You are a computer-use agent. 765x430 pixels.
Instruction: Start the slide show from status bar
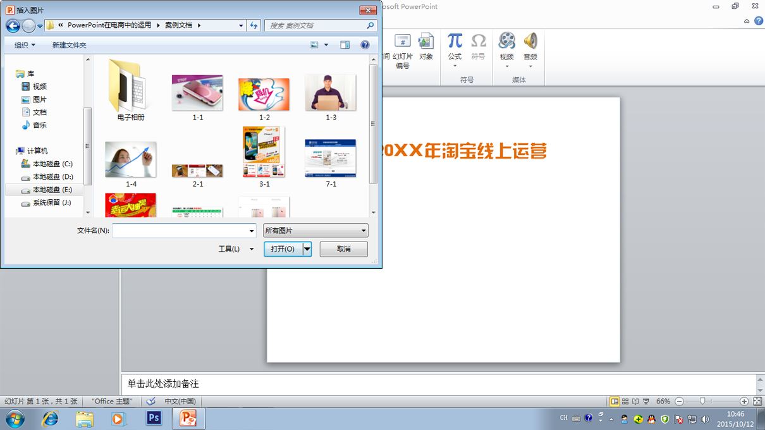[646, 402]
